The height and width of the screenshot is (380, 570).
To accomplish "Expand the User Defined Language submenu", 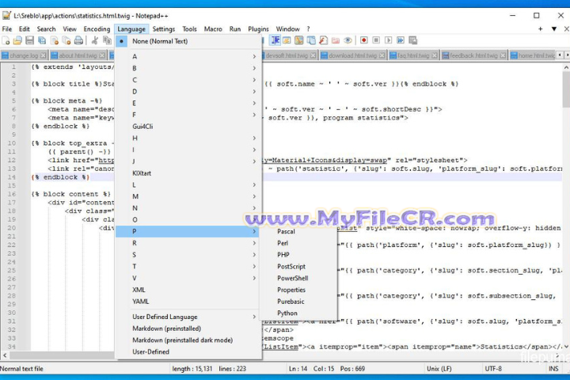I will [188, 317].
